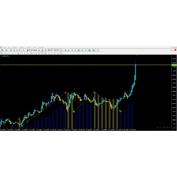Viewport: 177px width, 177px height.
Task: Select the arrow Cursor tool
Action: [2, 53]
